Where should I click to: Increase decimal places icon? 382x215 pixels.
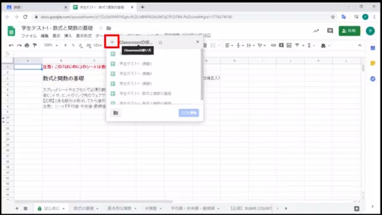(x=89, y=45)
